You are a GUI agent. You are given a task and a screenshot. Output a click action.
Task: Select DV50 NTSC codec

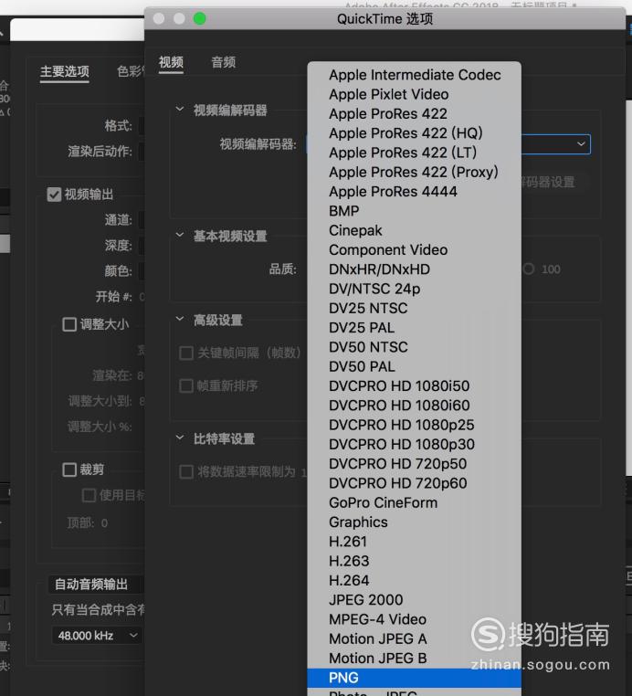tap(414, 347)
